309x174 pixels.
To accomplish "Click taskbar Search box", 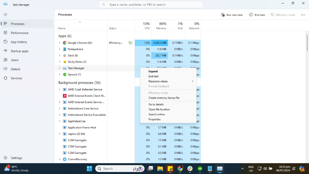I will point(120,169).
